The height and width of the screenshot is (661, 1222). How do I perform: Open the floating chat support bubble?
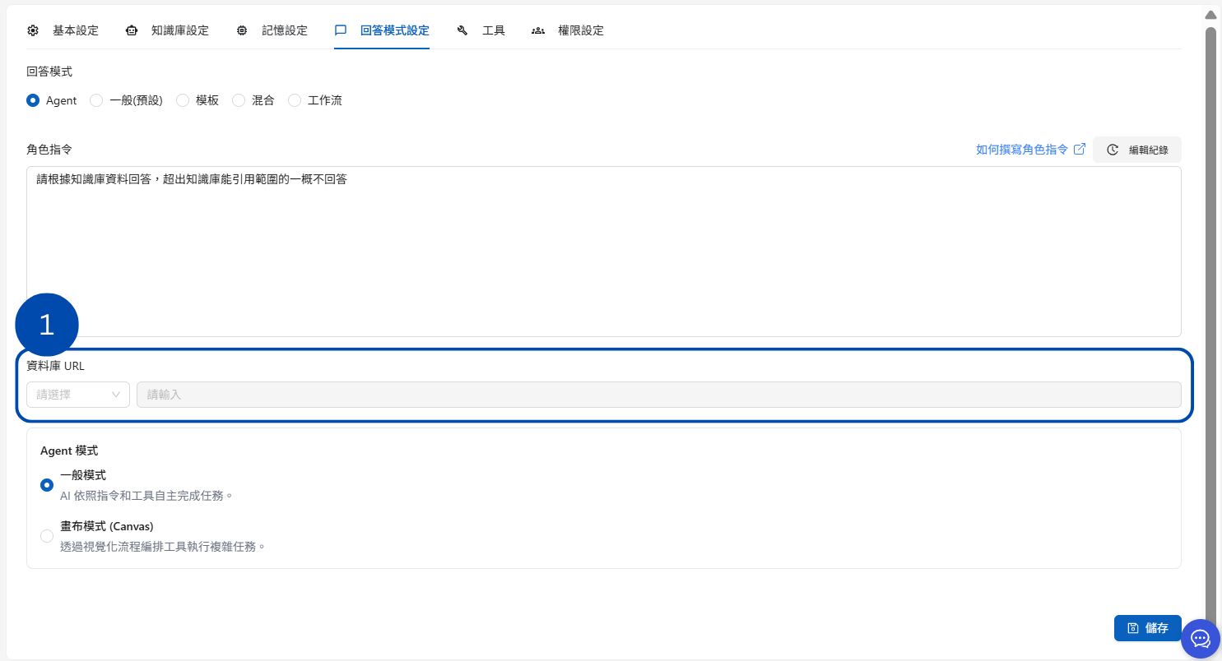(1201, 639)
